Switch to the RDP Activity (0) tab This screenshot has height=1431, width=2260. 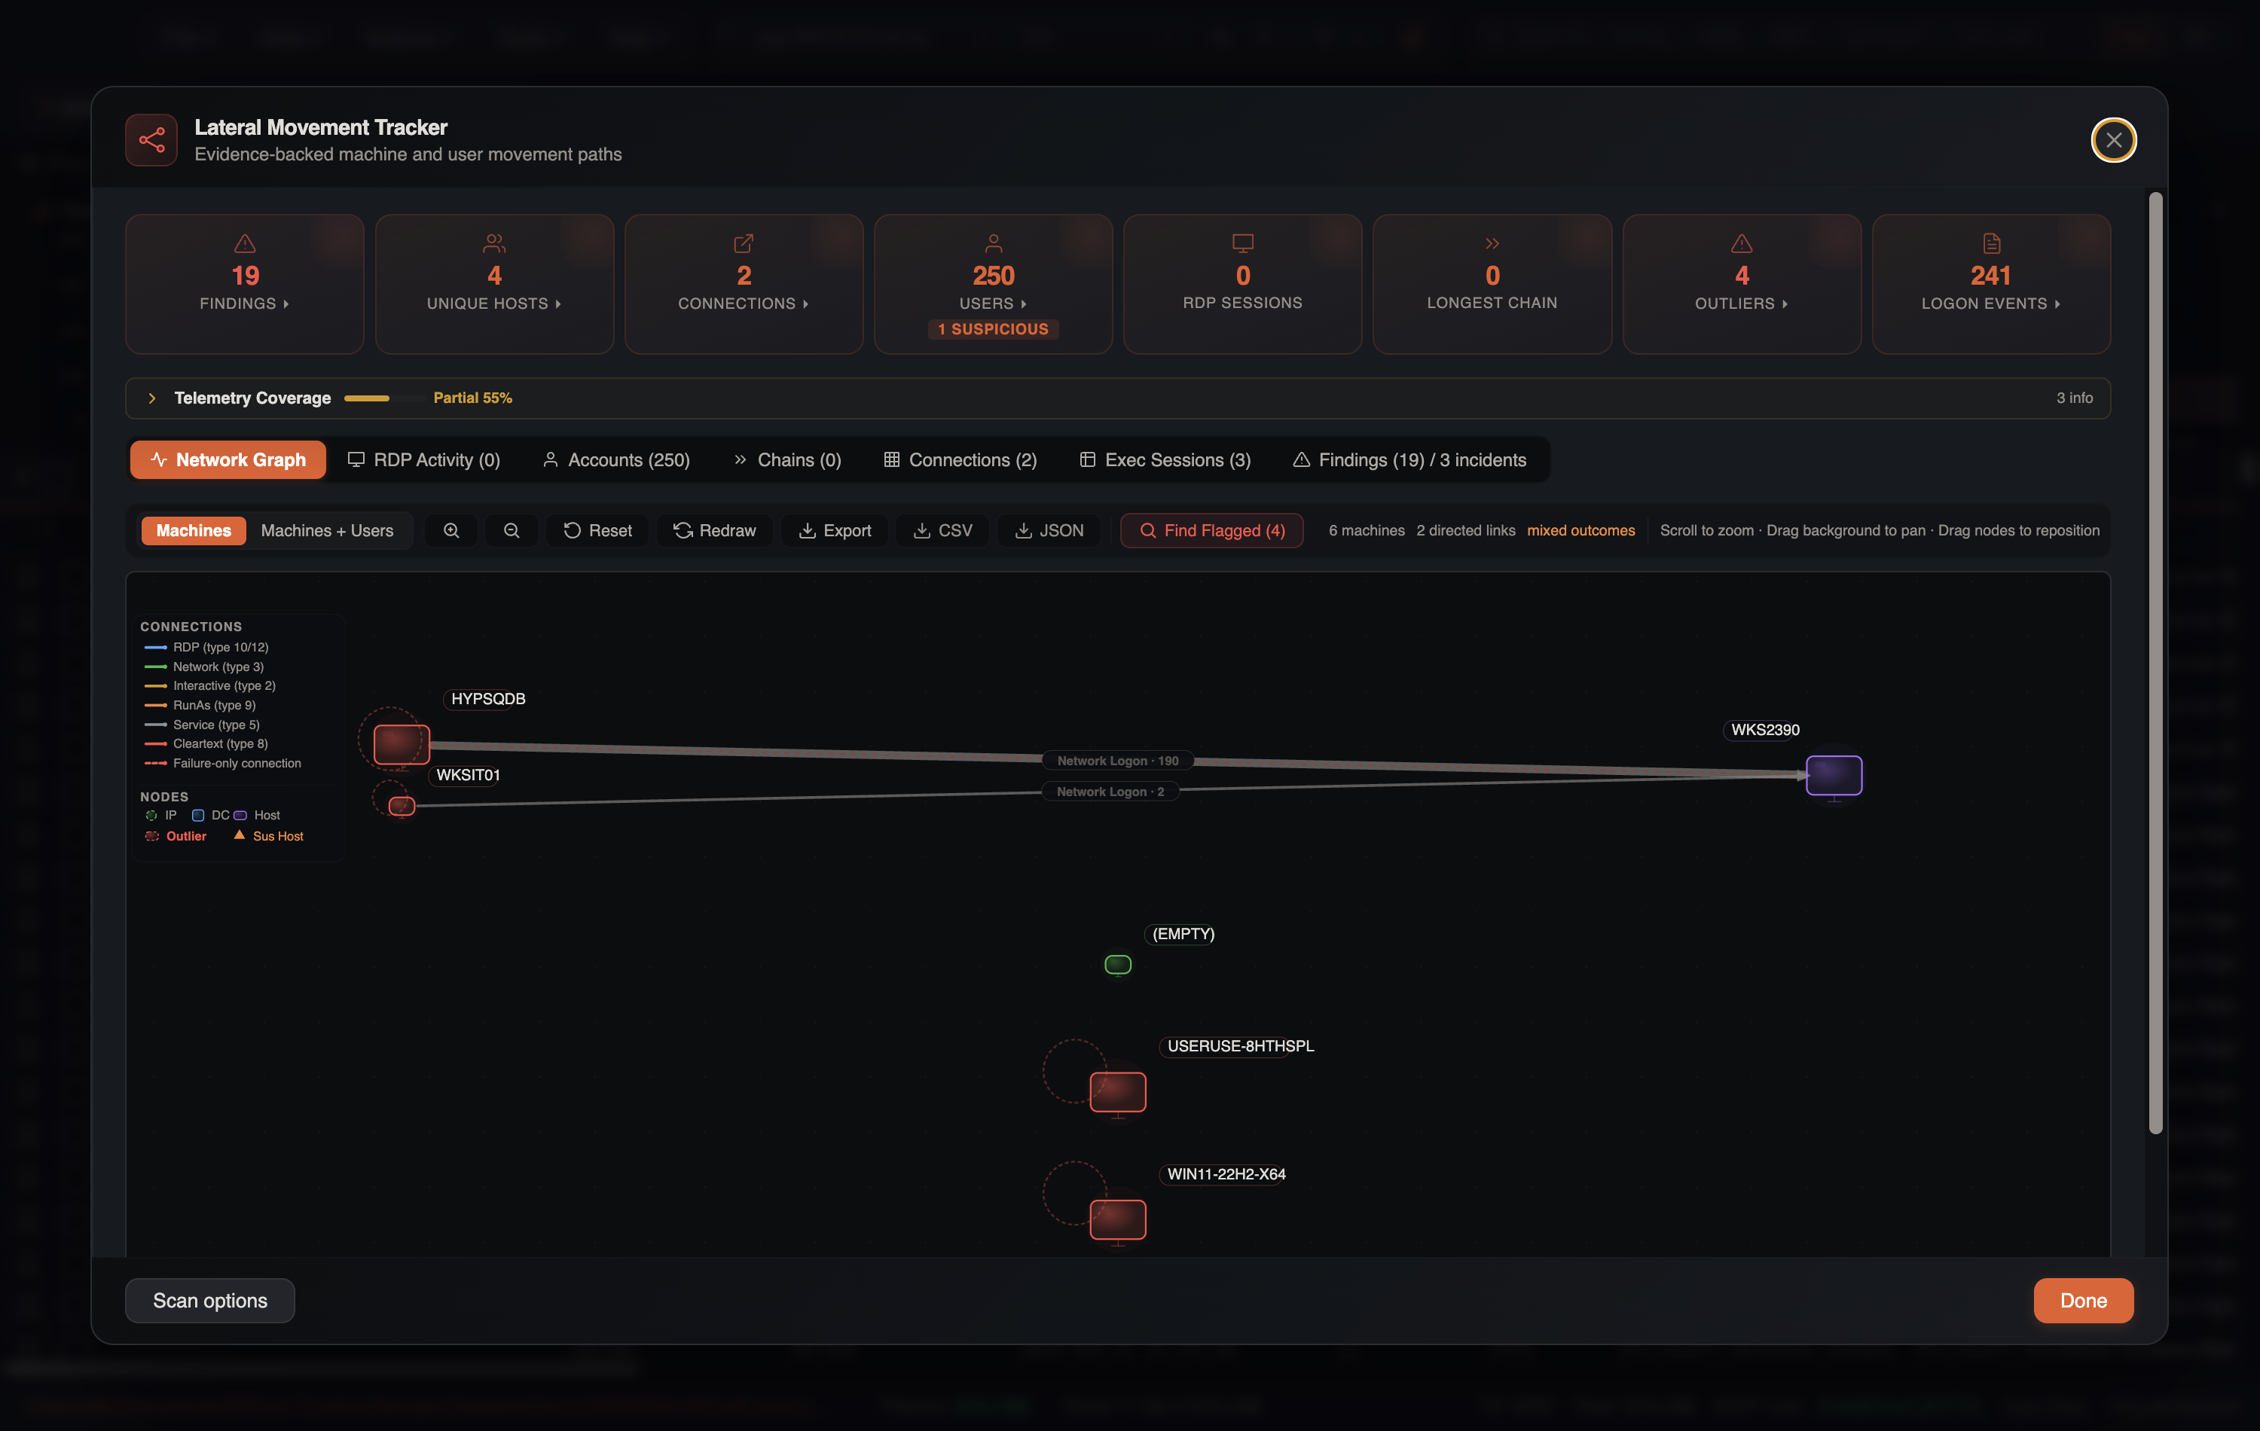[423, 459]
